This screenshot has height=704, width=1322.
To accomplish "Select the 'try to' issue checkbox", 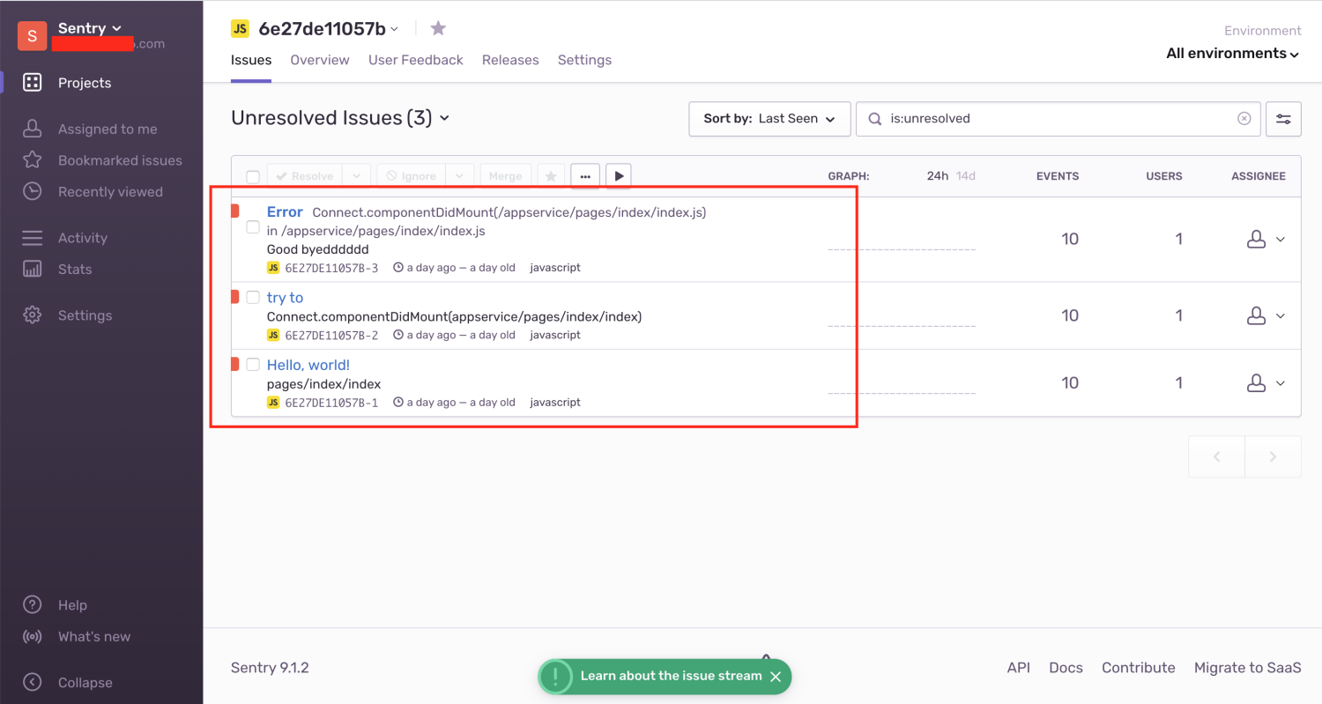I will coord(253,297).
